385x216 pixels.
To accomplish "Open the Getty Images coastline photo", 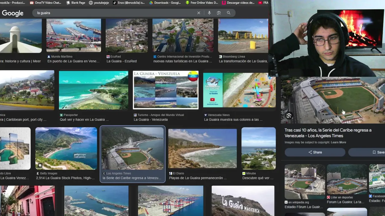I will pyautogui.click(x=66, y=148).
